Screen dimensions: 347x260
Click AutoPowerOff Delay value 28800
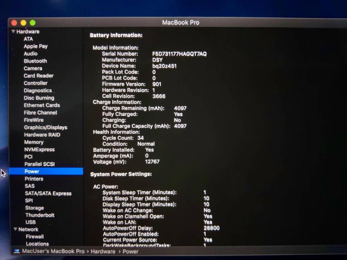[x=212, y=228]
